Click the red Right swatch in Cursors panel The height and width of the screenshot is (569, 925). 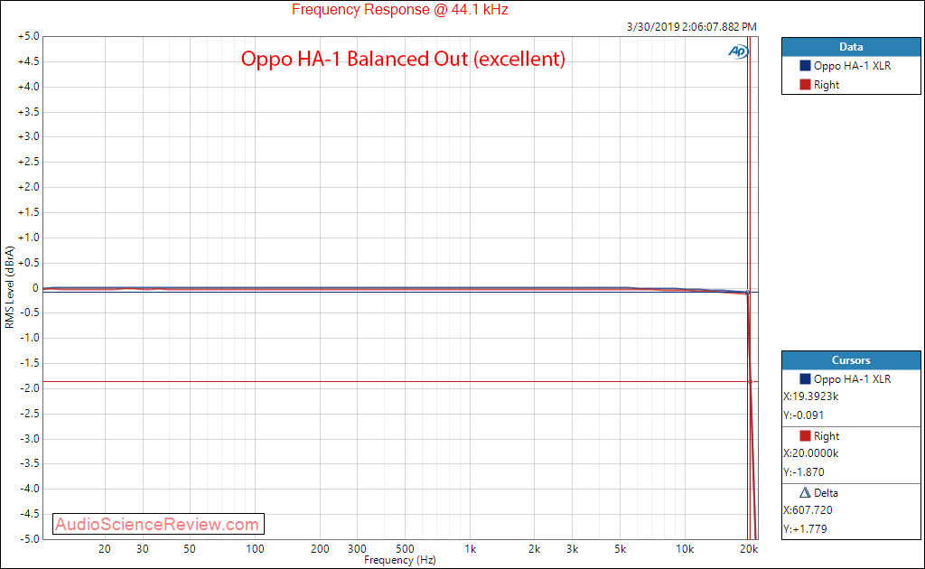[x=805, y=435]
